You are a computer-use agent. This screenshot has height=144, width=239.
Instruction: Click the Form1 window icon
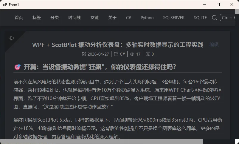pos(5,4)
